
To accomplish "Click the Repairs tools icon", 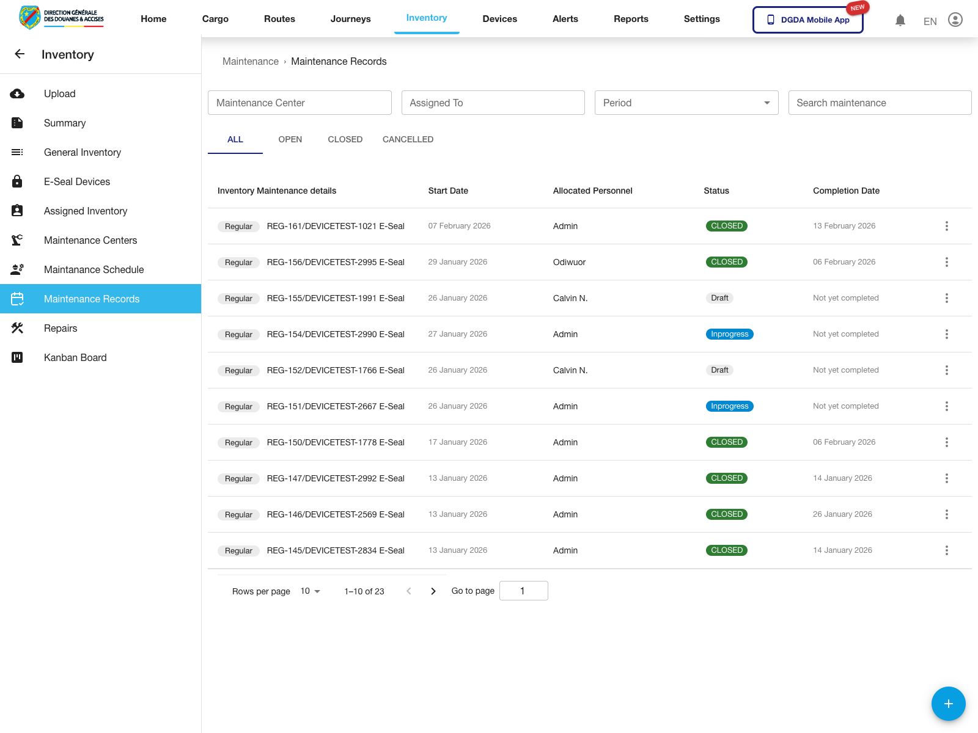I will (x=17, y=328).
